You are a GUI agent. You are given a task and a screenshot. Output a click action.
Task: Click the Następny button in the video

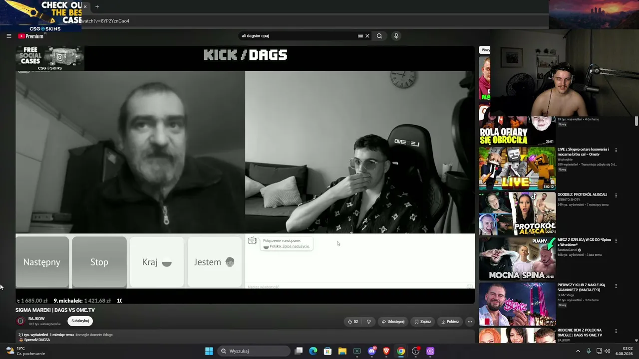[x=42, y=262]
